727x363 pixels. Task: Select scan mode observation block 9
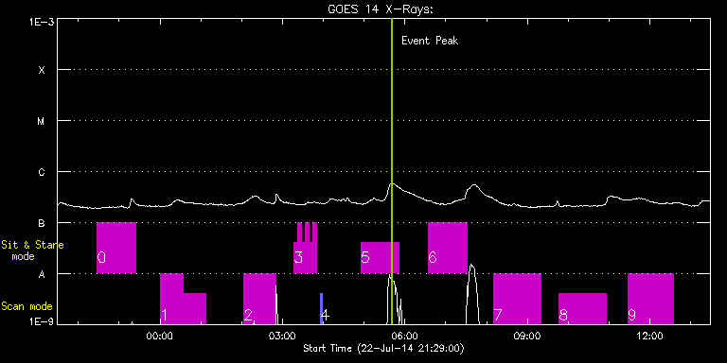[650, 299]
